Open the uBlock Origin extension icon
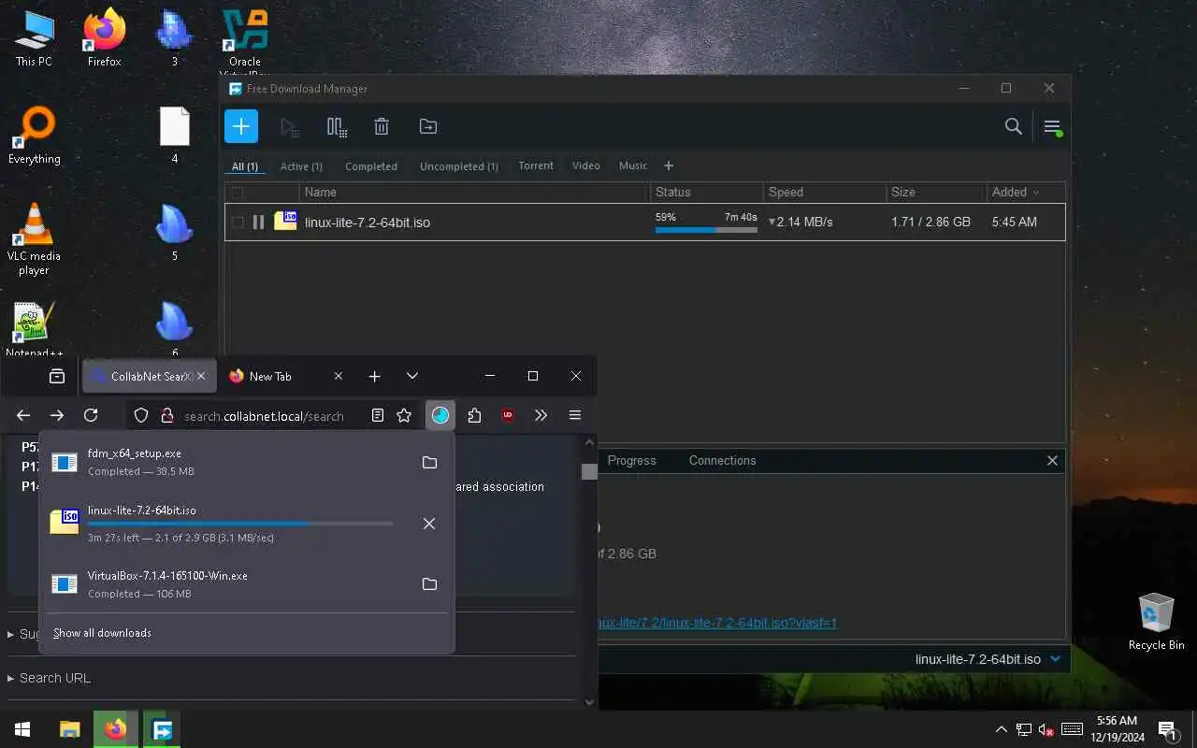1197x748 pixels. point(508,415)
